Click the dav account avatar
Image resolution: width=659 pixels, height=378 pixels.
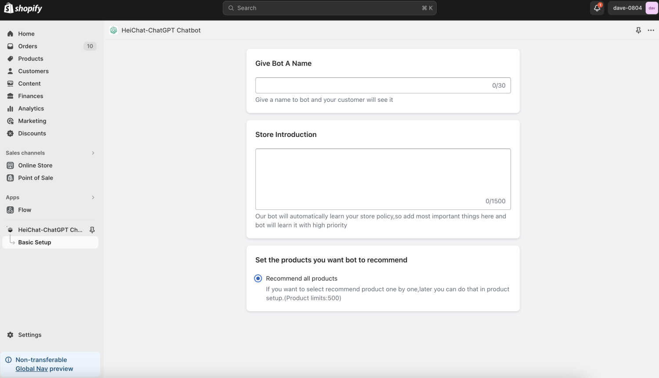[652, 8]
